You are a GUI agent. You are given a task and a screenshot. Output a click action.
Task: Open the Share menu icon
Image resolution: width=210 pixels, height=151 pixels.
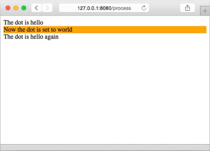187,8
